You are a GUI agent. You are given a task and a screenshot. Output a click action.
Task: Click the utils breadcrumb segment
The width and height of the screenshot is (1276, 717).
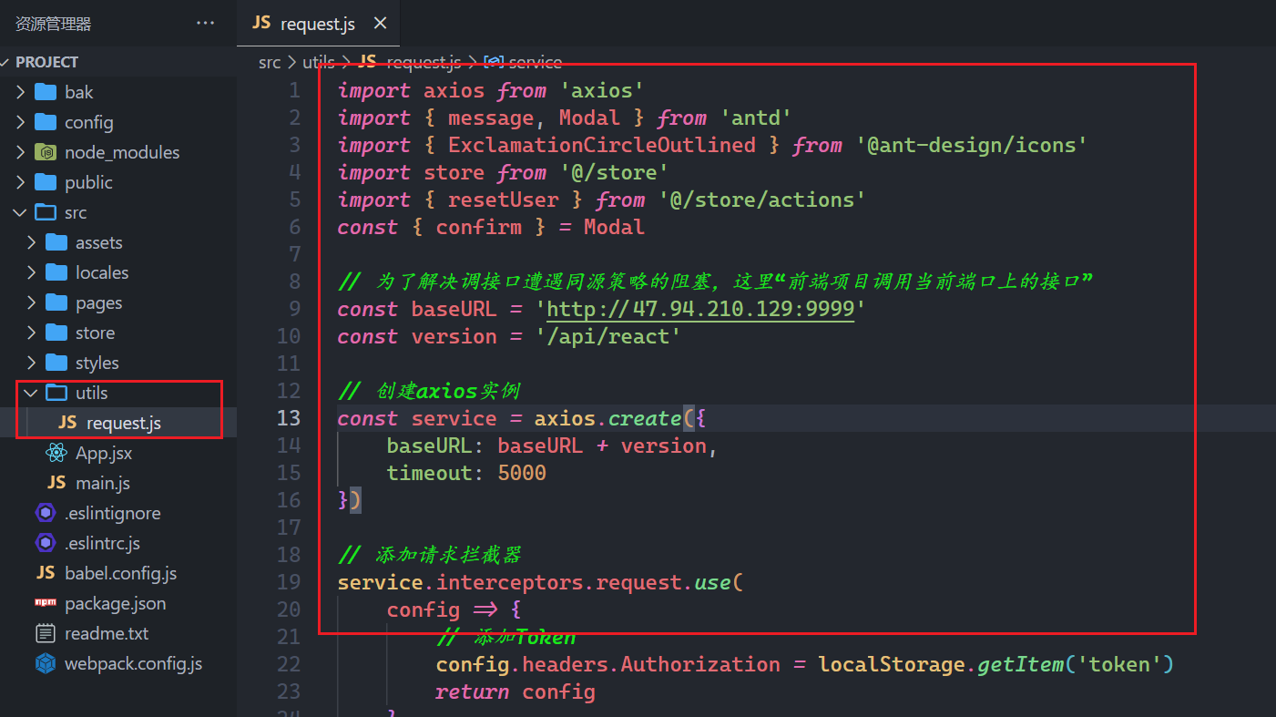[319, 62]
